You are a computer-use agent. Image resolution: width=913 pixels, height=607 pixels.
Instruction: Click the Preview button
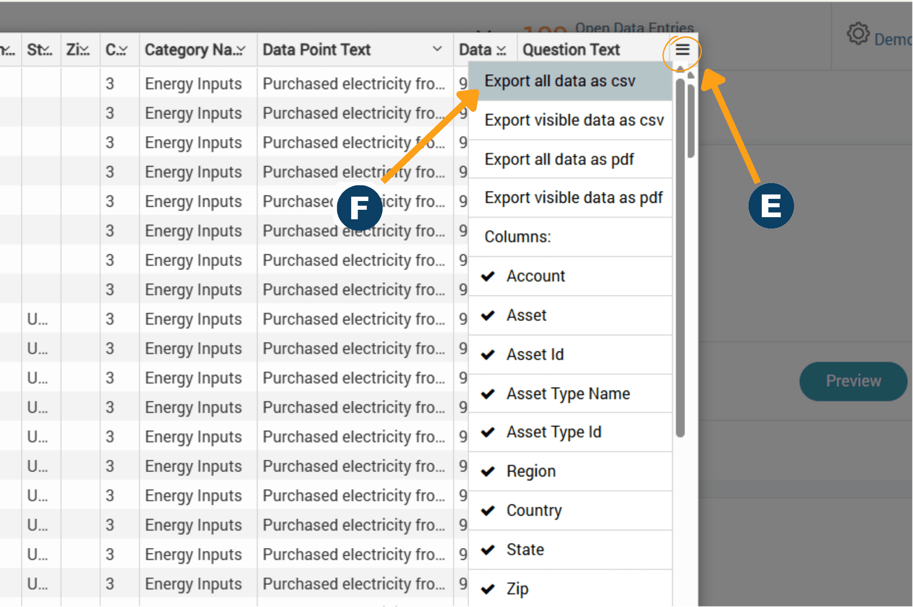(853, 381)
